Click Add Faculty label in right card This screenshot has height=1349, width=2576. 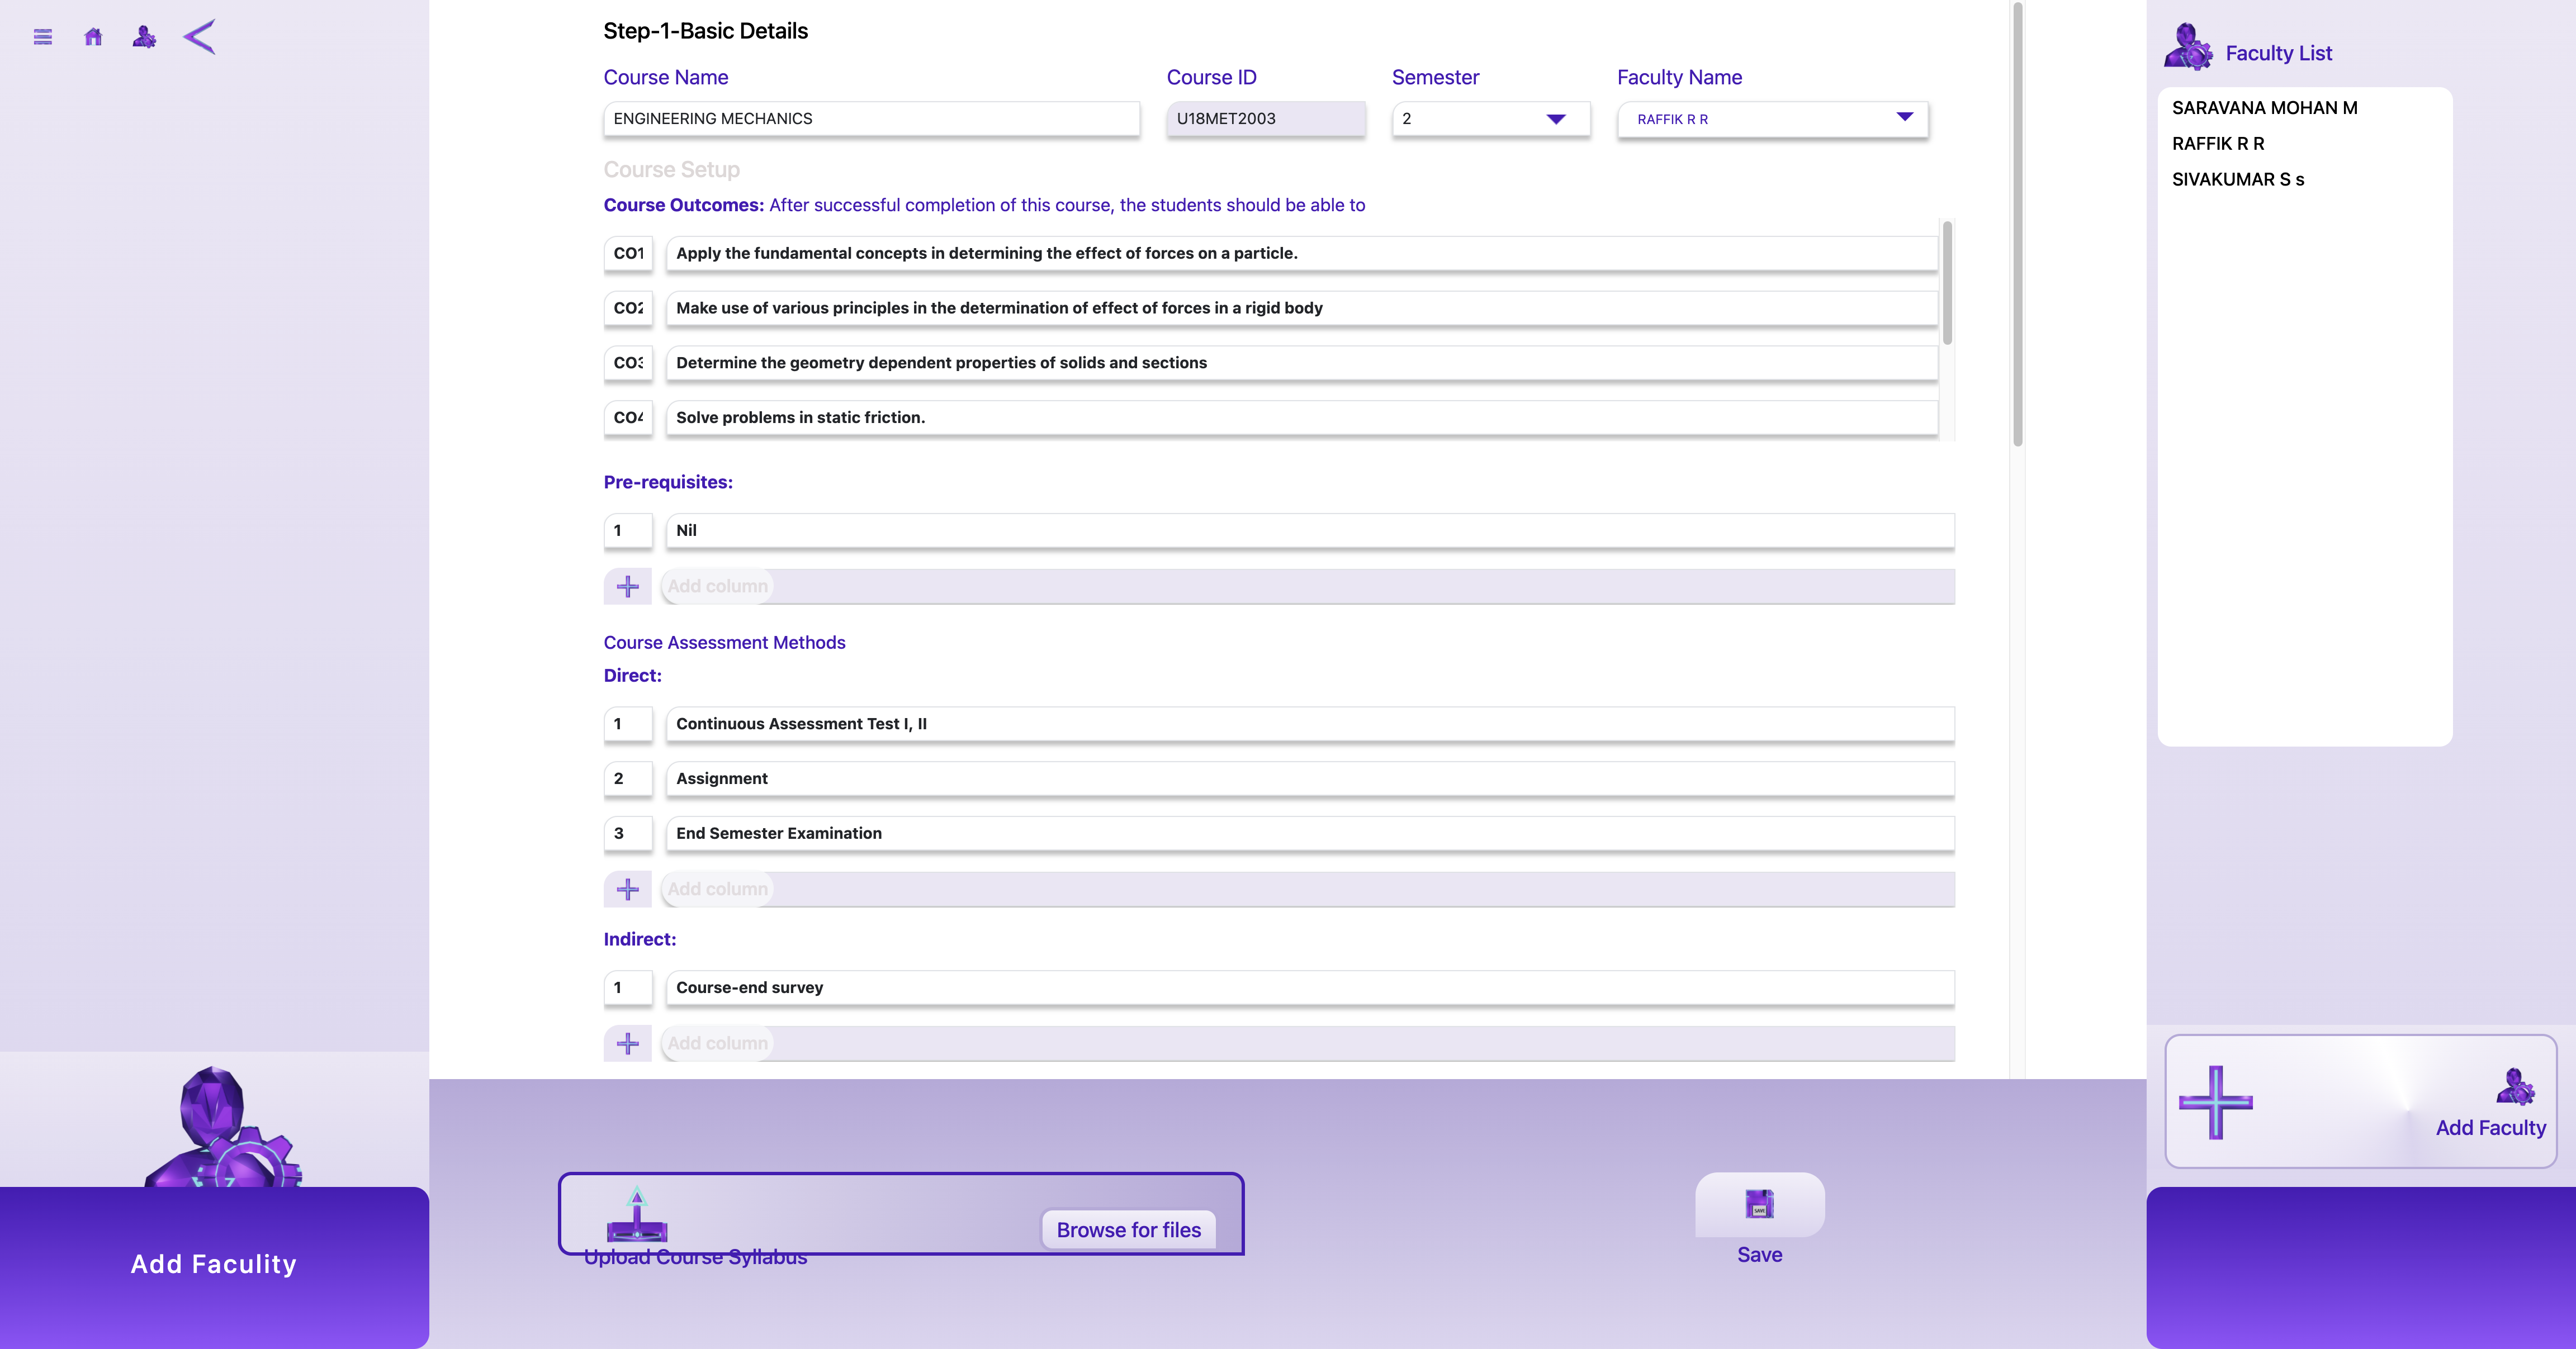click(2490, 1128)
